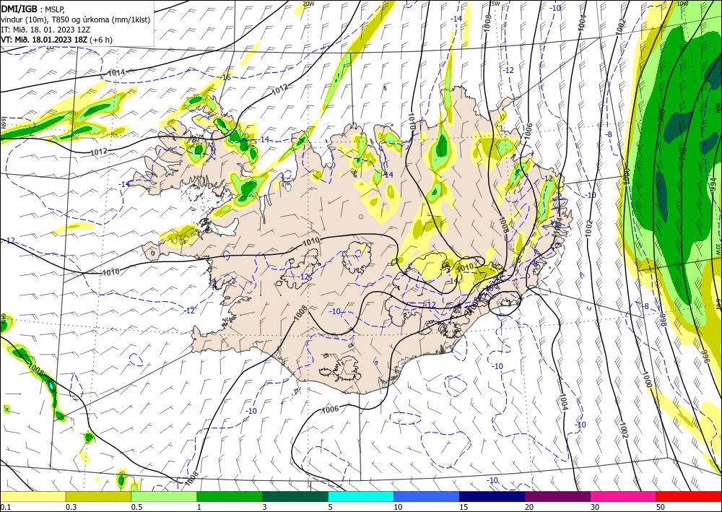The height and width of the screenshot is (512, 722).
Task: Click the 1014 isobar label
Action: tap(116, 73)
